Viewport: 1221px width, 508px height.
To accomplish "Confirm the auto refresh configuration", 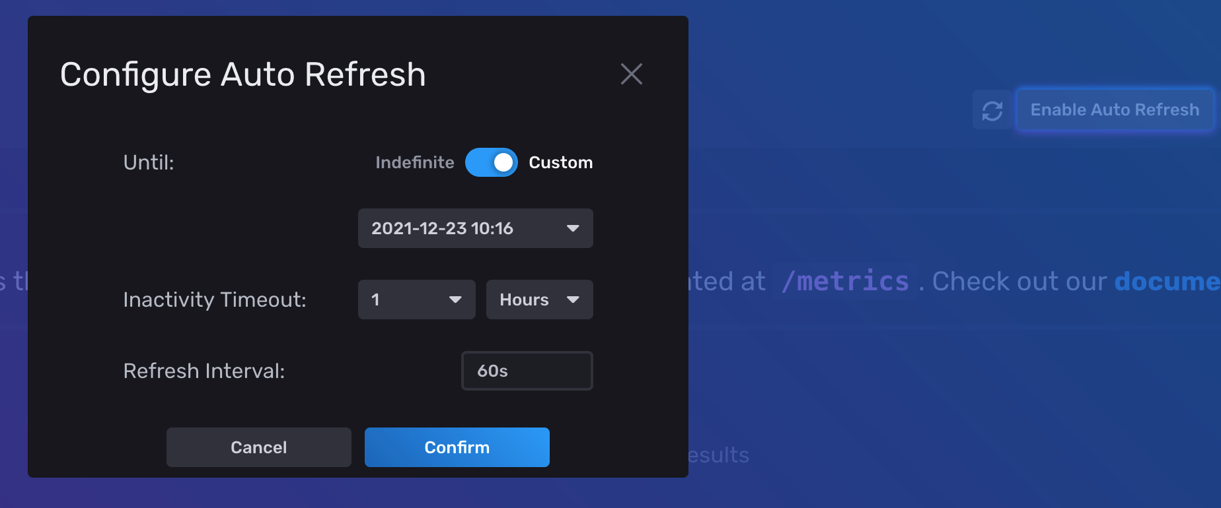I will pos(457,447).
